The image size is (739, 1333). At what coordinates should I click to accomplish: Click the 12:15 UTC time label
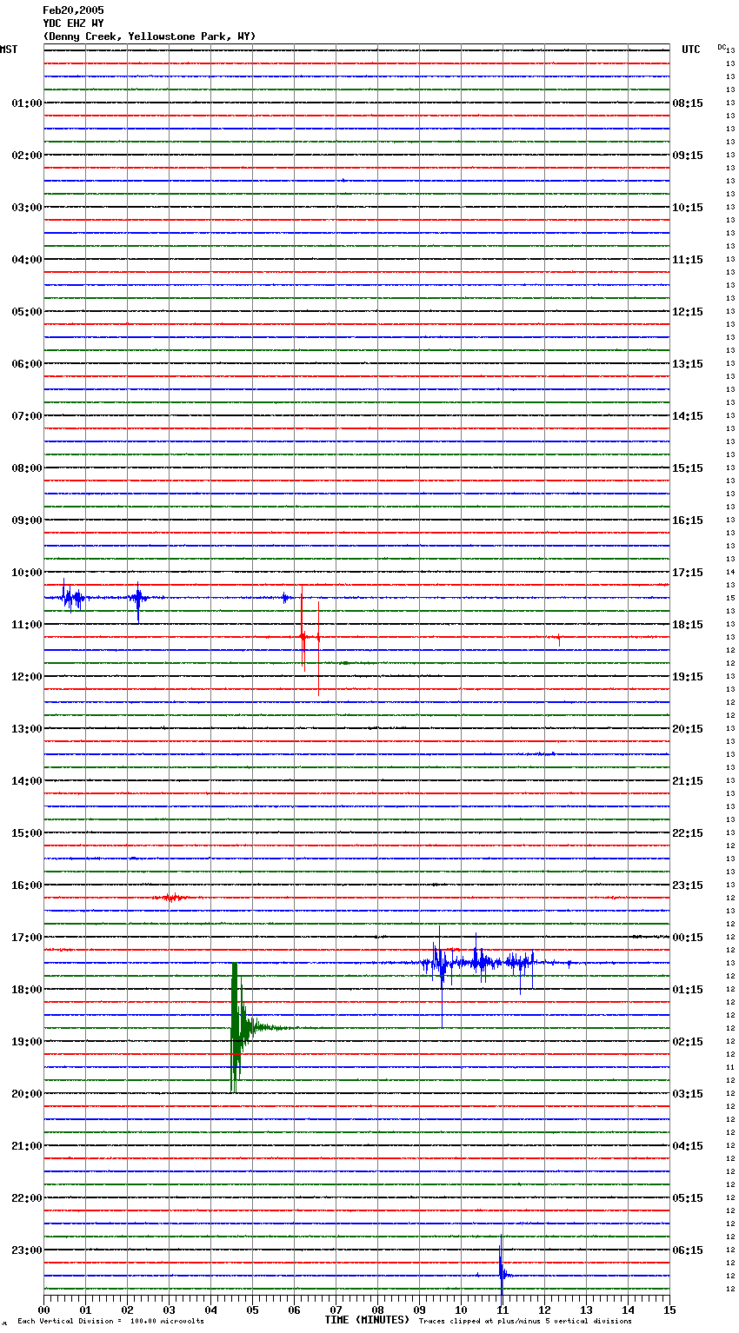688,312
